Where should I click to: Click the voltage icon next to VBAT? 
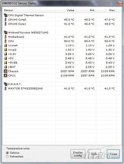(x=6, y=67)
